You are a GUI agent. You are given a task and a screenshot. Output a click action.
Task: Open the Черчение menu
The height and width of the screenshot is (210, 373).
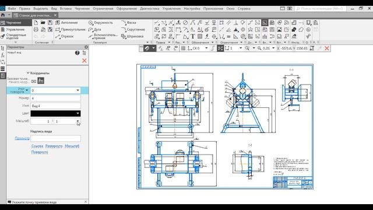click(82, 9)
